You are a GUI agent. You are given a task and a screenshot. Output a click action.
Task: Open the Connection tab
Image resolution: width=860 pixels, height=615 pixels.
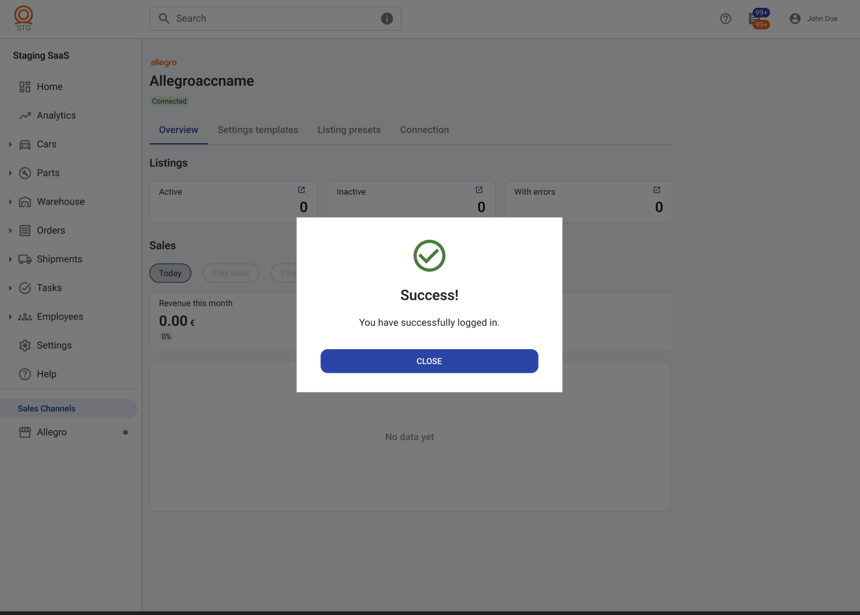(424, 130)
